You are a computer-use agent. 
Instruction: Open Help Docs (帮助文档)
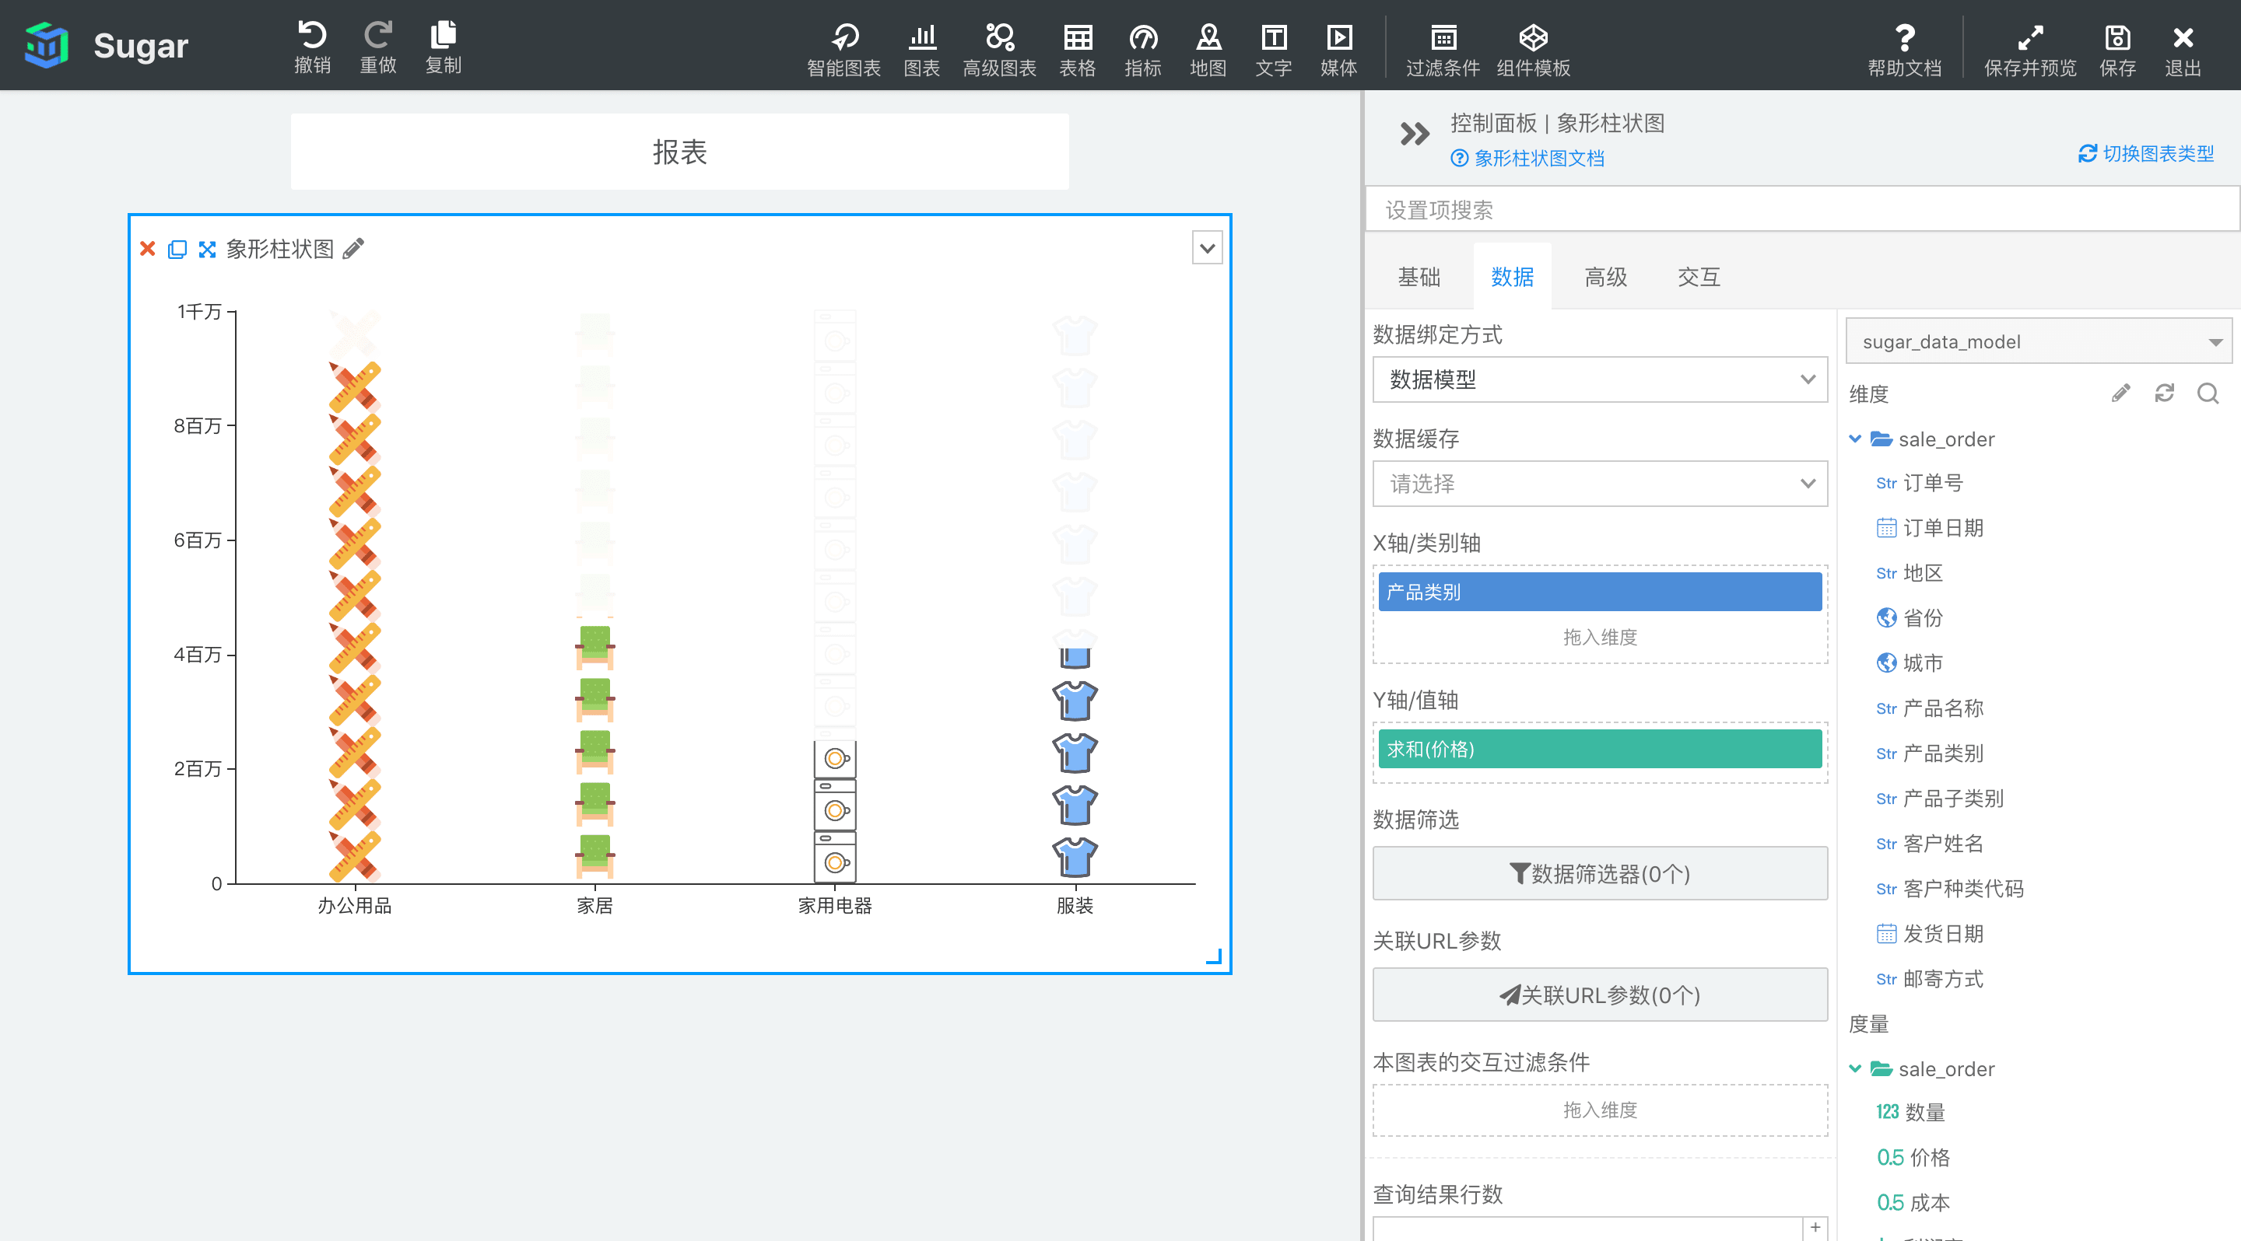[x=1905, y=50]
